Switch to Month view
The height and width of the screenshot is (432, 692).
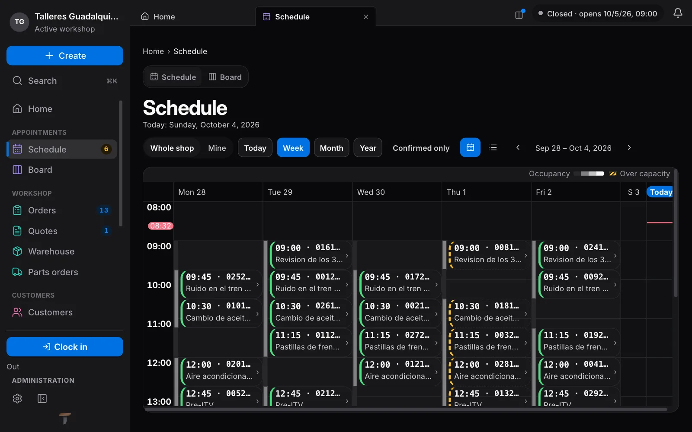[331, 148]
